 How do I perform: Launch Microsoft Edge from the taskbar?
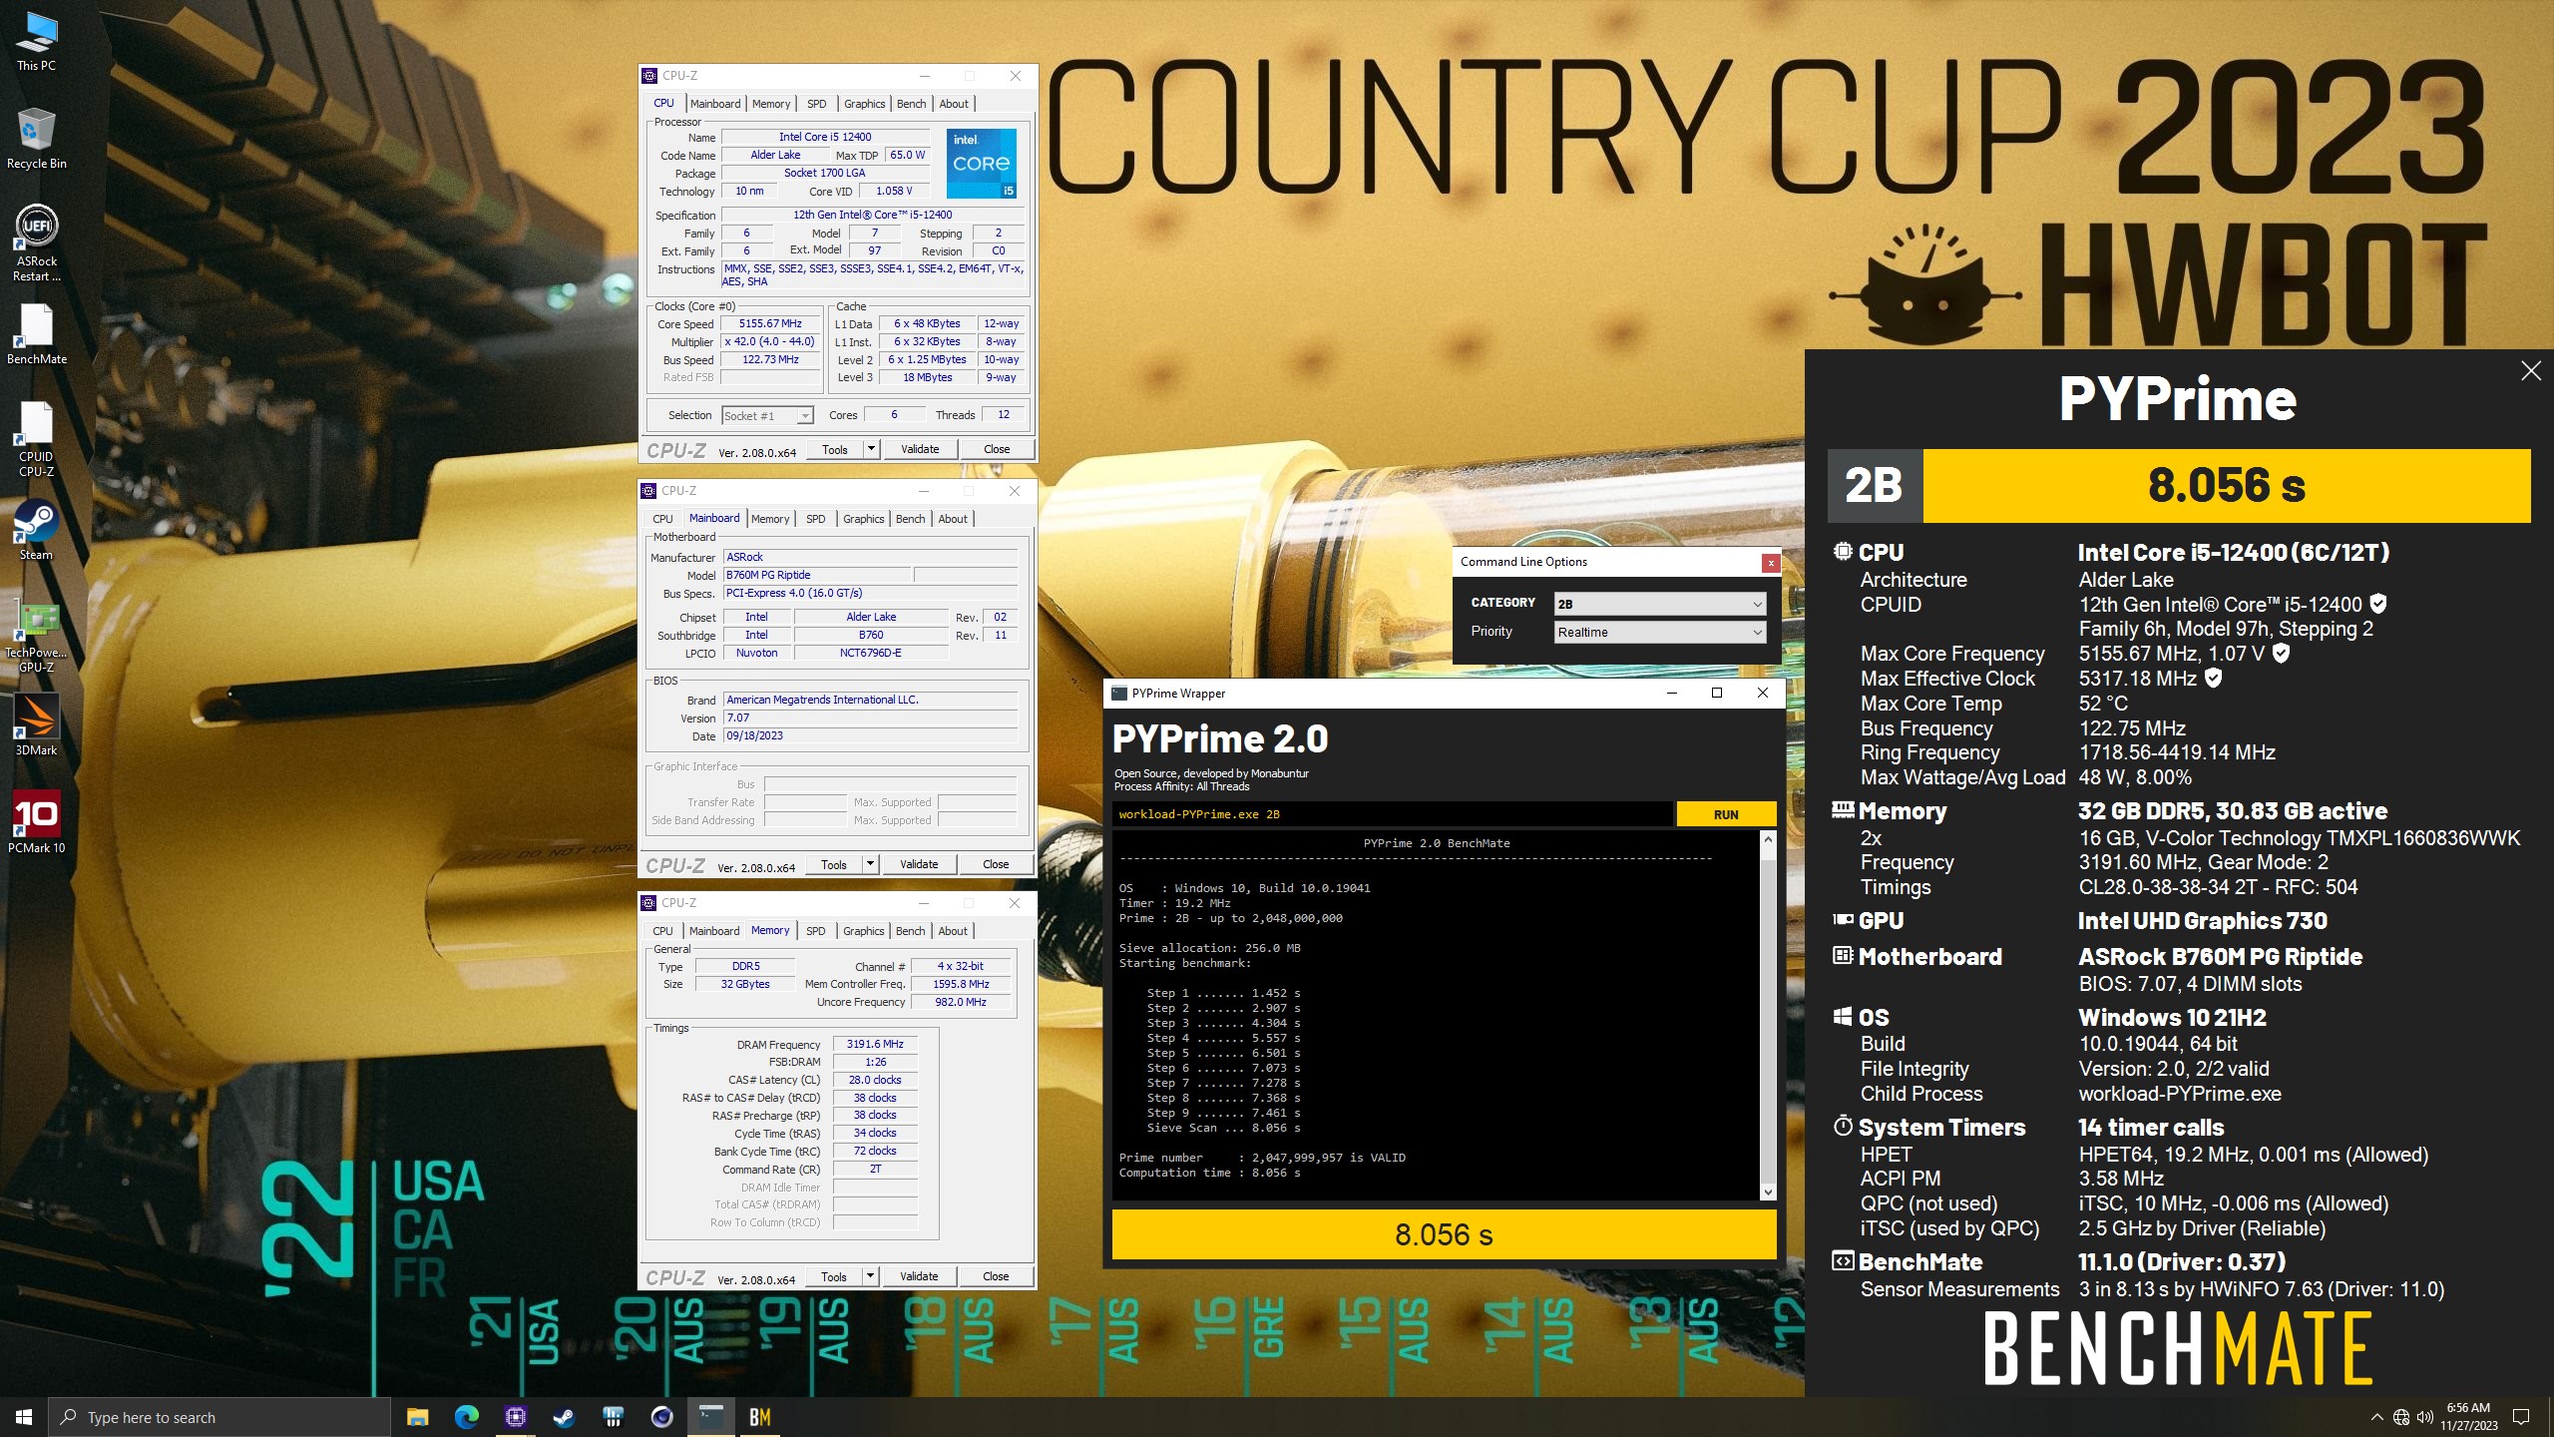click(466, 1417)
